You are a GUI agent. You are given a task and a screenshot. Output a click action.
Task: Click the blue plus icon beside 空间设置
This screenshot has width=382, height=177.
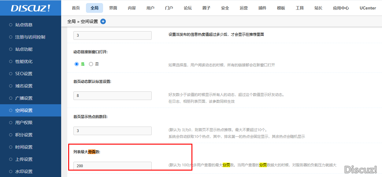tap(103, 21)
